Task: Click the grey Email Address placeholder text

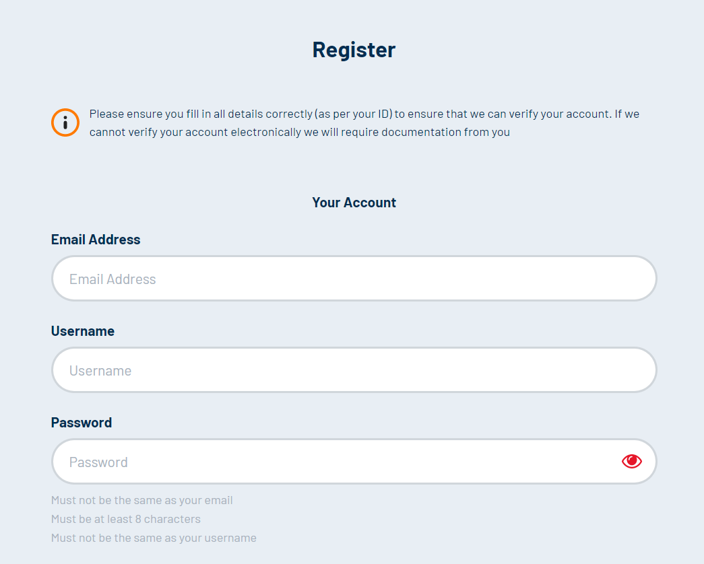Action: coord(113,279)
